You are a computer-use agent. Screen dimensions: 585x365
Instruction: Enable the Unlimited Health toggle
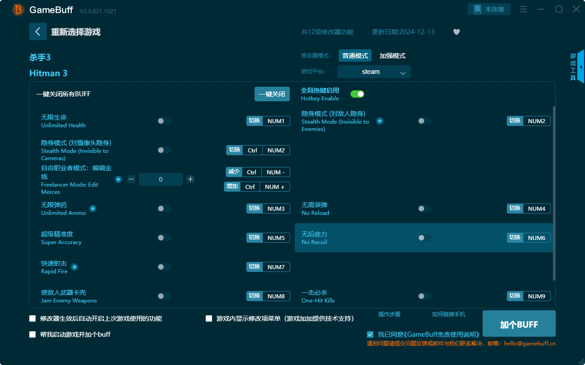click(164, 121)
